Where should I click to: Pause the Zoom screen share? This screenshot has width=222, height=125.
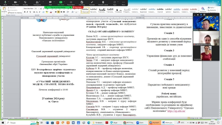coord(71,3)
